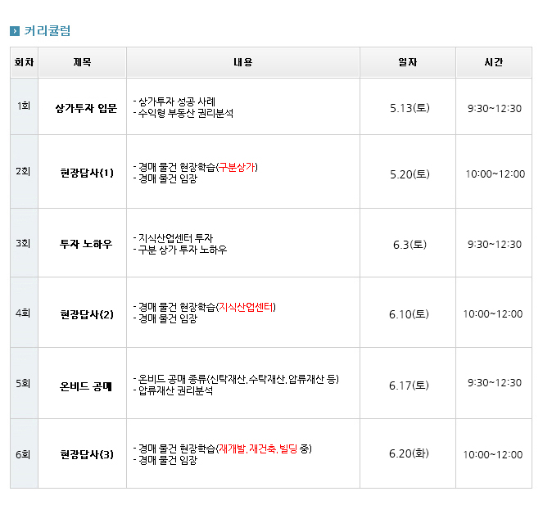Click the 제목 column header

point(82,62)
